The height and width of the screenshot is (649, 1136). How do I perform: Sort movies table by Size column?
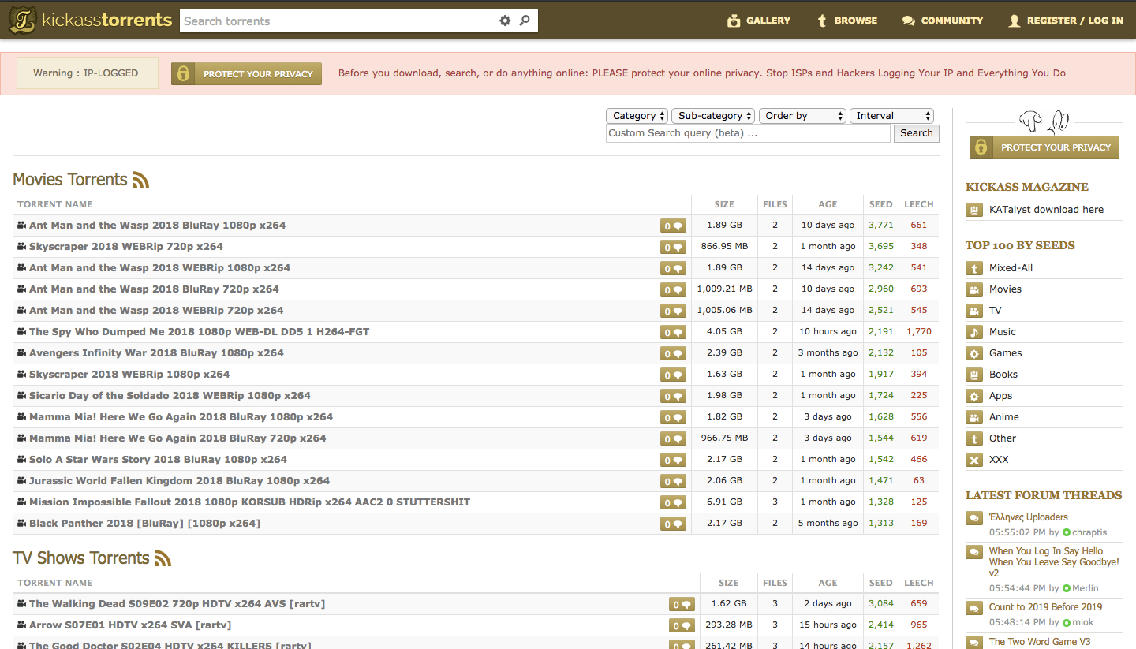click(724, 204)
